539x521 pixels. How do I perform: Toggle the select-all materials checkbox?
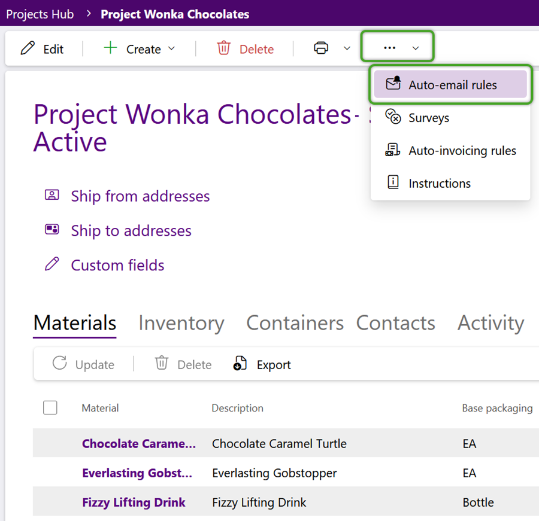[50, 408]
